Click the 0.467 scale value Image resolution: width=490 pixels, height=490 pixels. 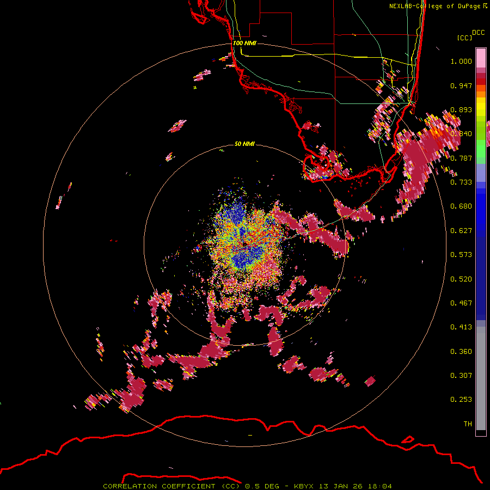[x=461, y=303]
